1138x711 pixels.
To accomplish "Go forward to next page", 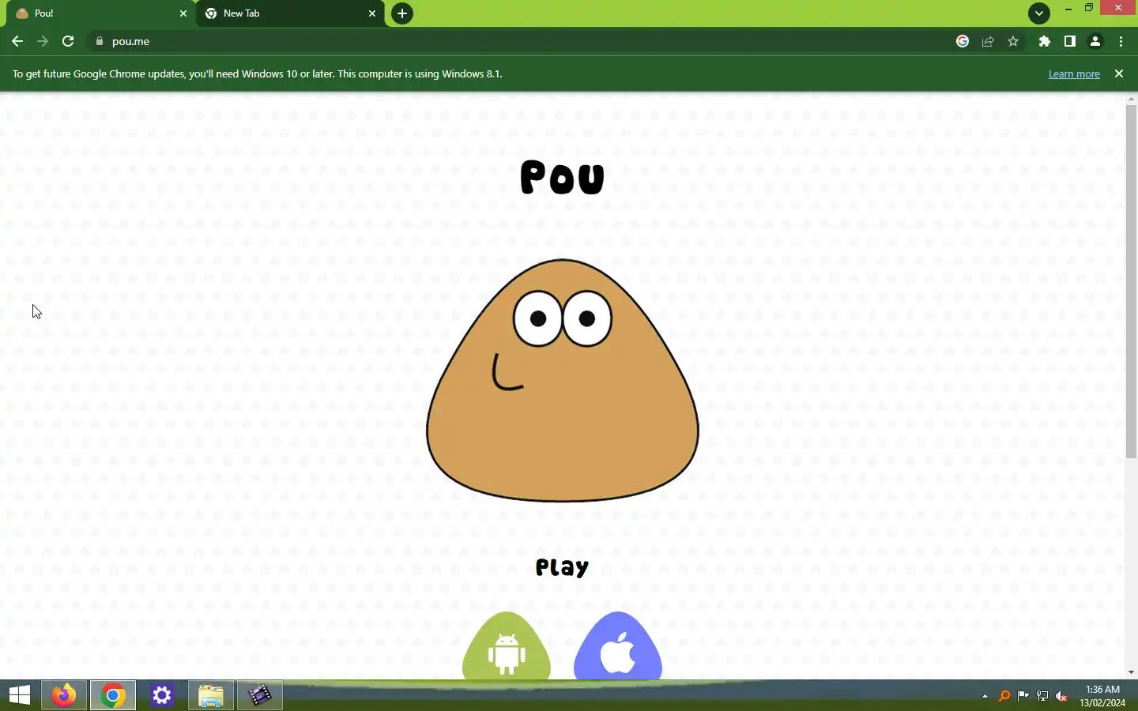I will coord(43,41).
